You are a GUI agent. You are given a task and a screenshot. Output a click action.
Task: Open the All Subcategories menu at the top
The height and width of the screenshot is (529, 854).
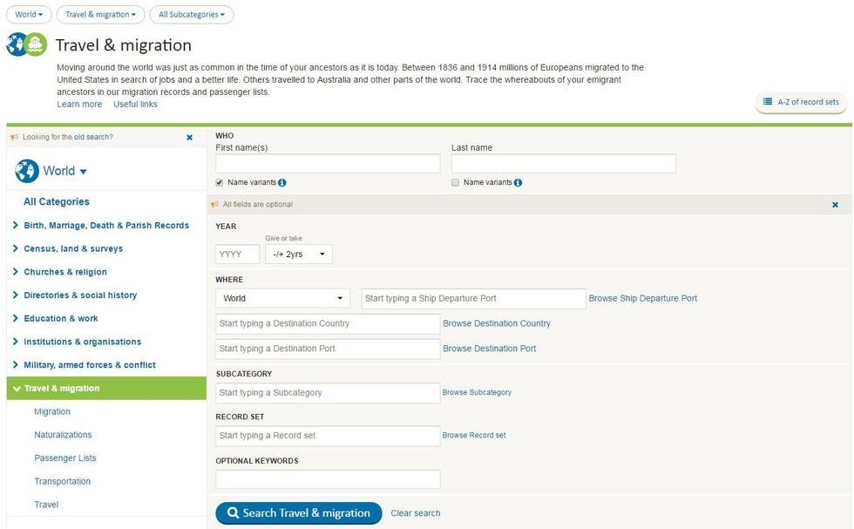coord(191,14)
